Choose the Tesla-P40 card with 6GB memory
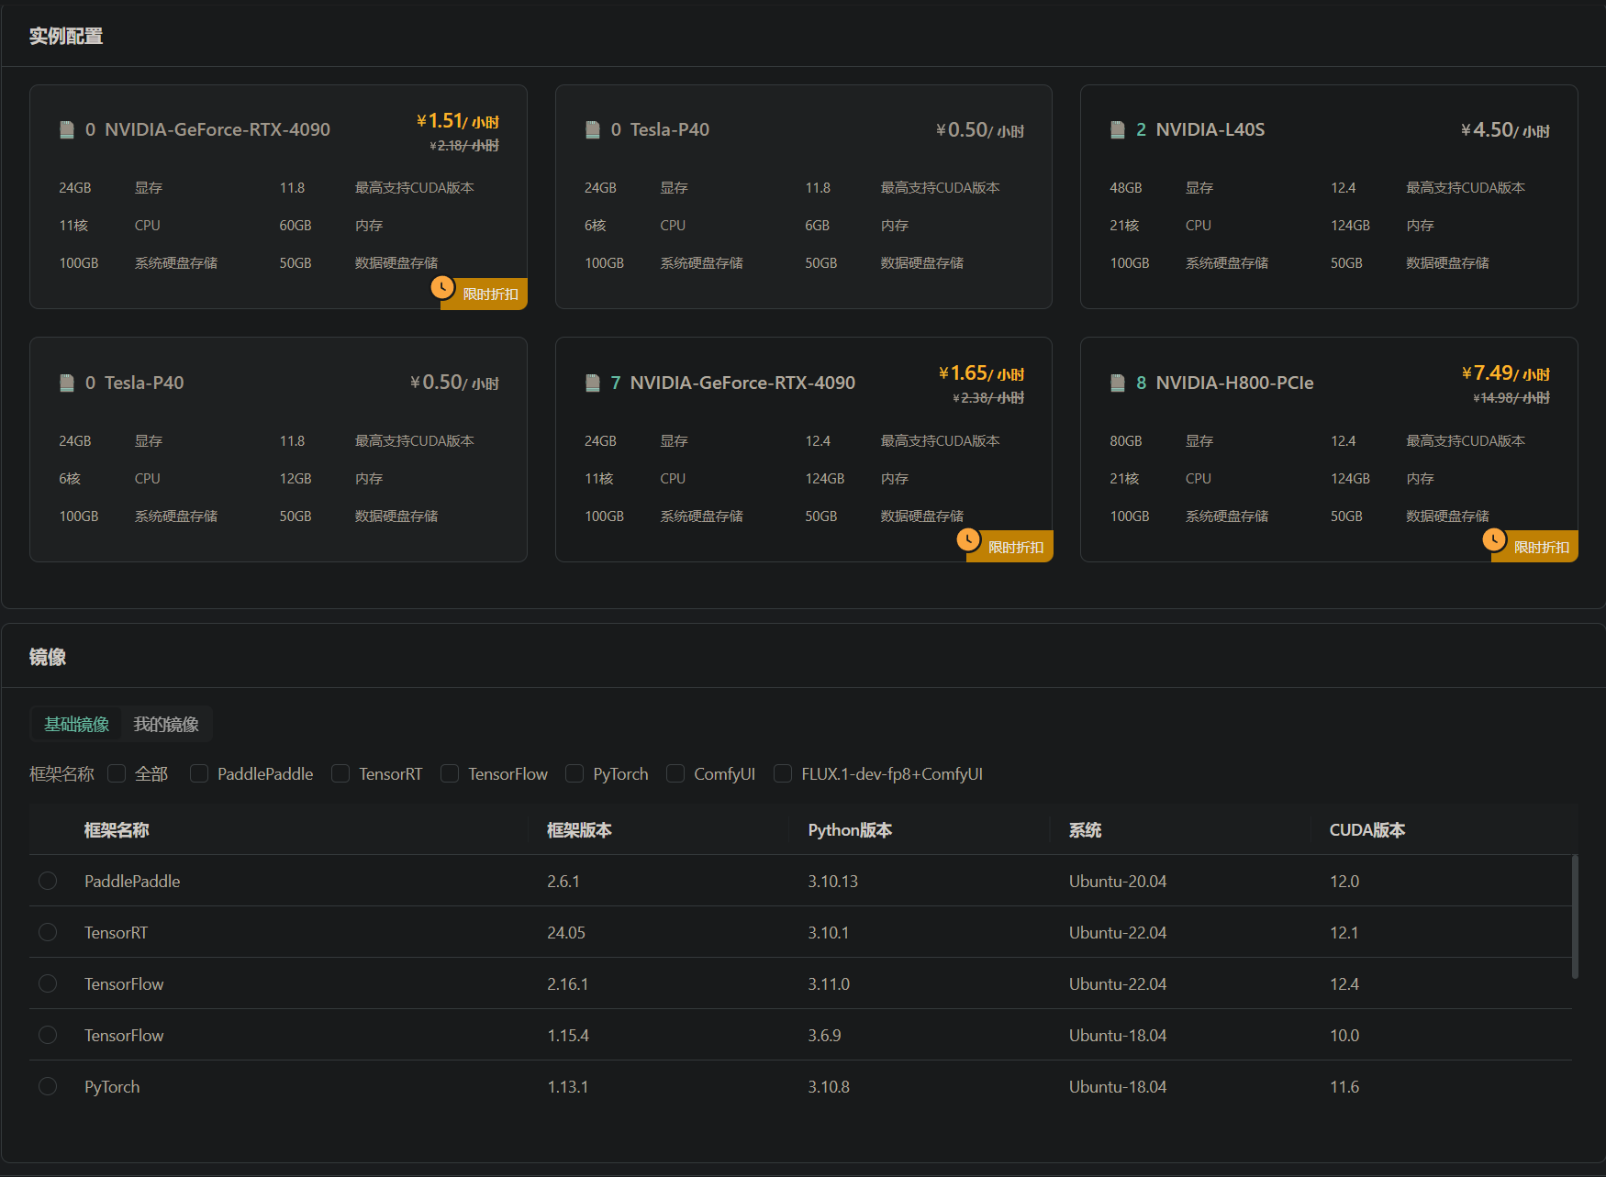The height and width of the screenshot is (1177, 1606). click(804, 197)
